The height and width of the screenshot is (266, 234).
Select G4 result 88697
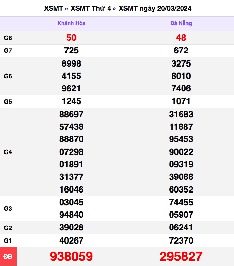[x=71, y=114]
